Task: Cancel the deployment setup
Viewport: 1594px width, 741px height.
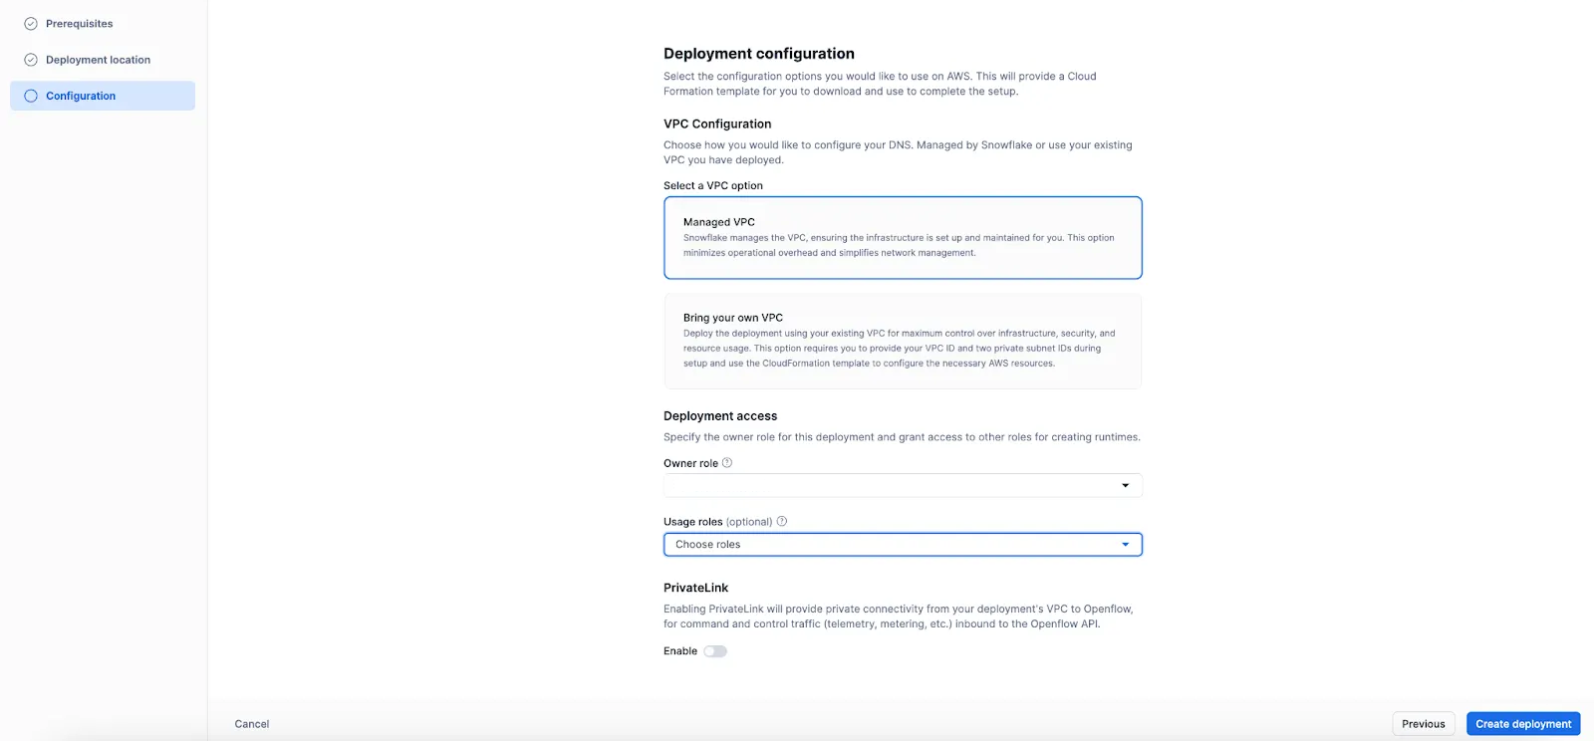Action: coord(250,723)
